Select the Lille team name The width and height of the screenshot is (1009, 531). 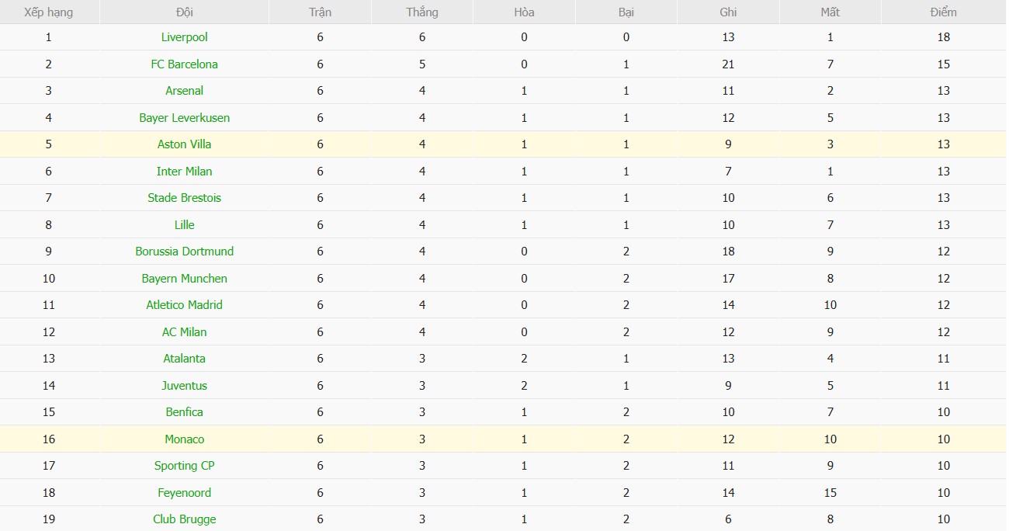(x=185, y=225)
